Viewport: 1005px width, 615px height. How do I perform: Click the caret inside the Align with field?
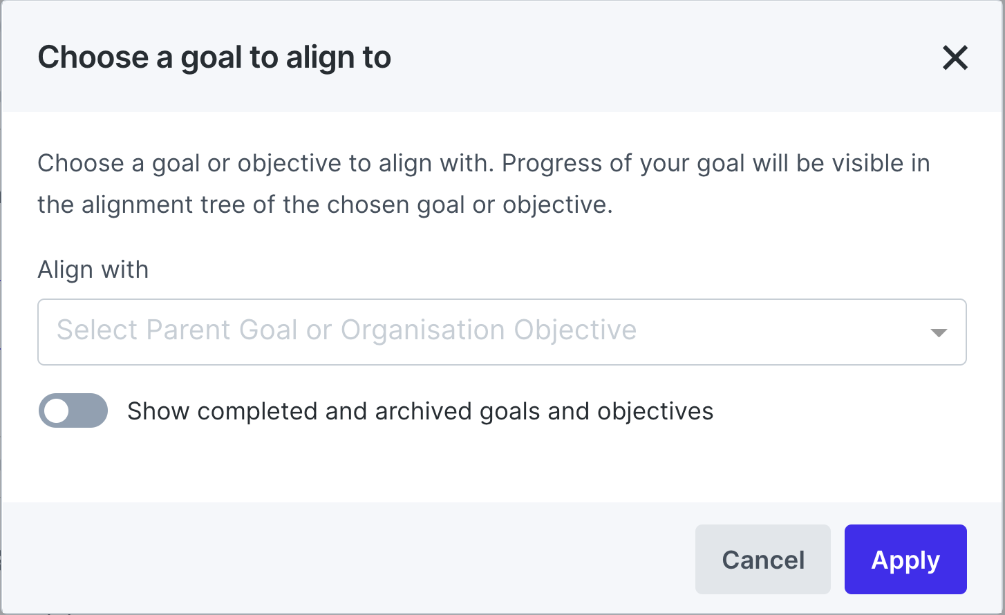click(938, 332)
